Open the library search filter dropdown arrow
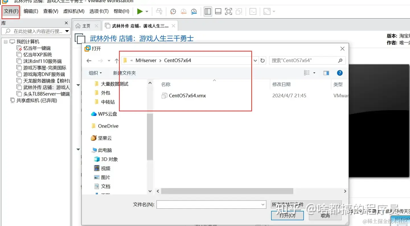The image size is (410, 226). (x=67, y=31)
